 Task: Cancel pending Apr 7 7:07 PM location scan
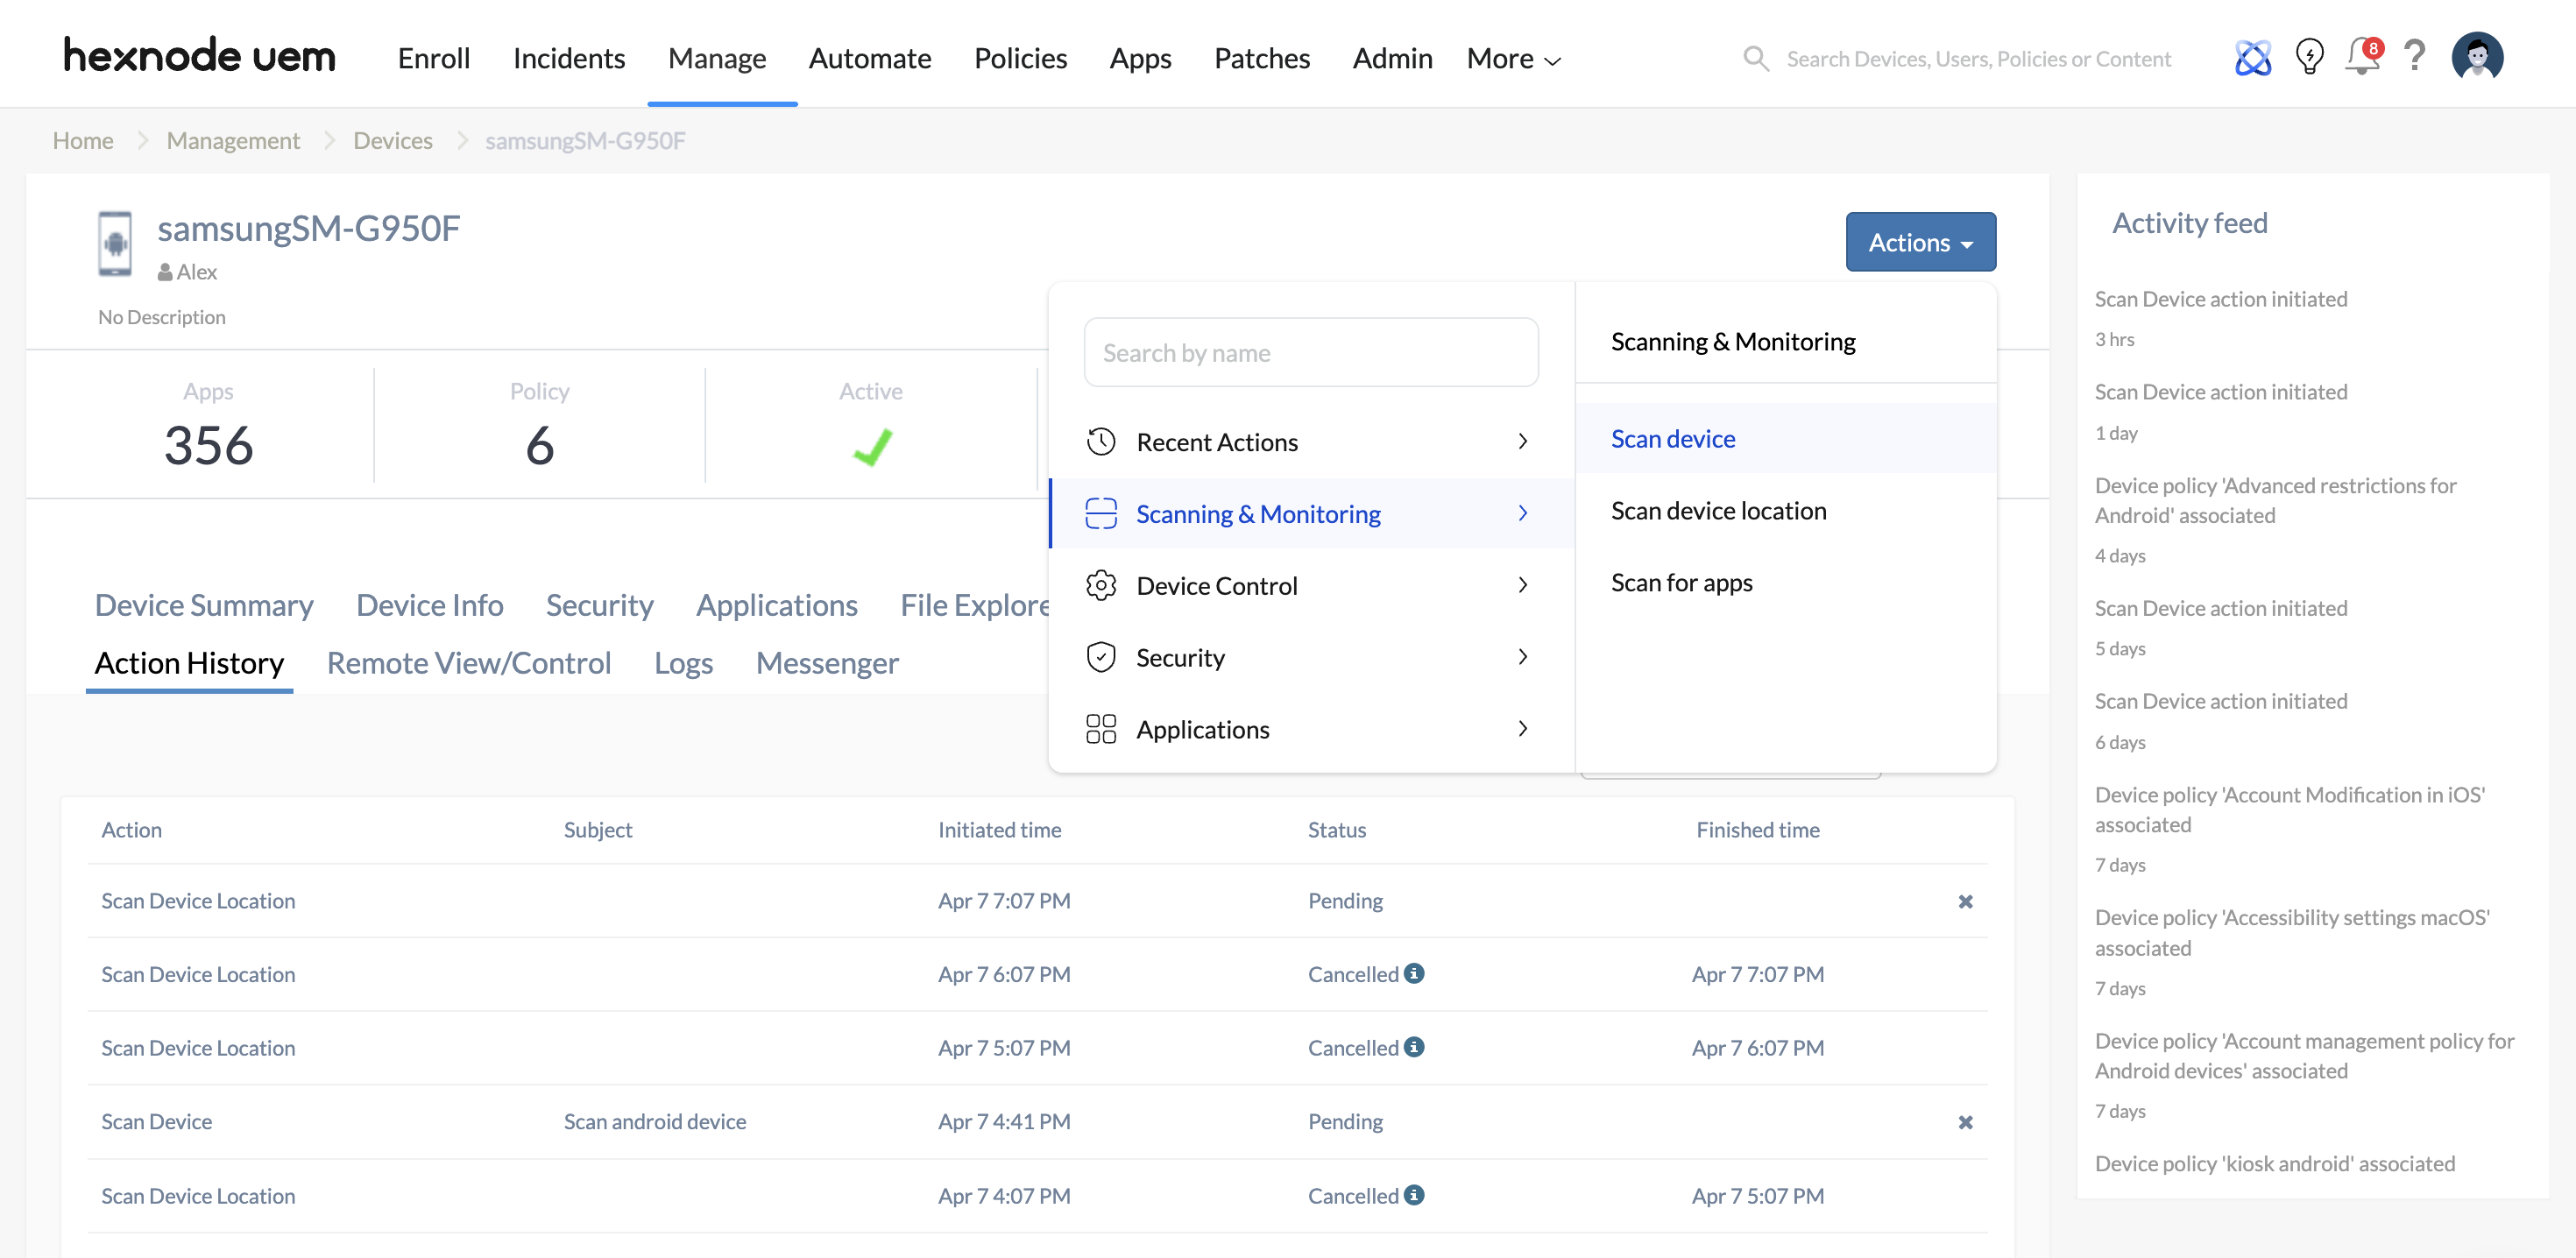pyautogui.click(x=1964, y=901)
